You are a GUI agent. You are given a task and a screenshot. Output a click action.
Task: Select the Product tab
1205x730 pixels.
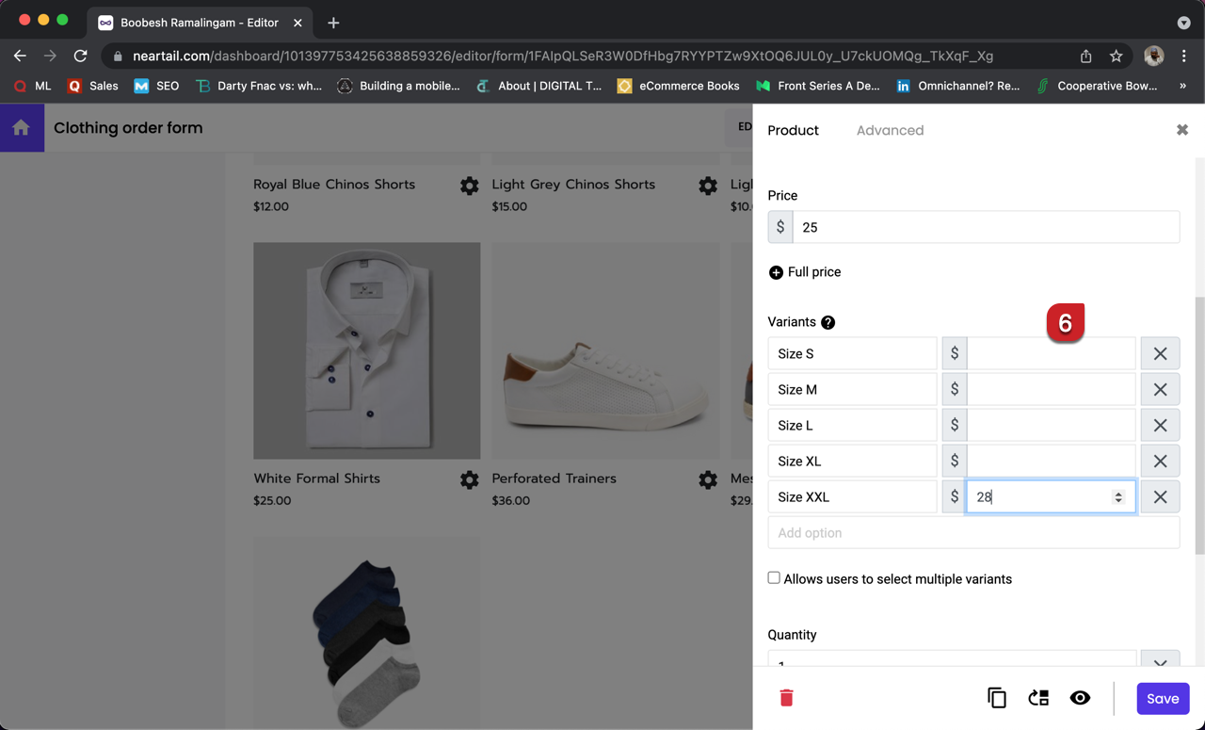pos(793,131)
